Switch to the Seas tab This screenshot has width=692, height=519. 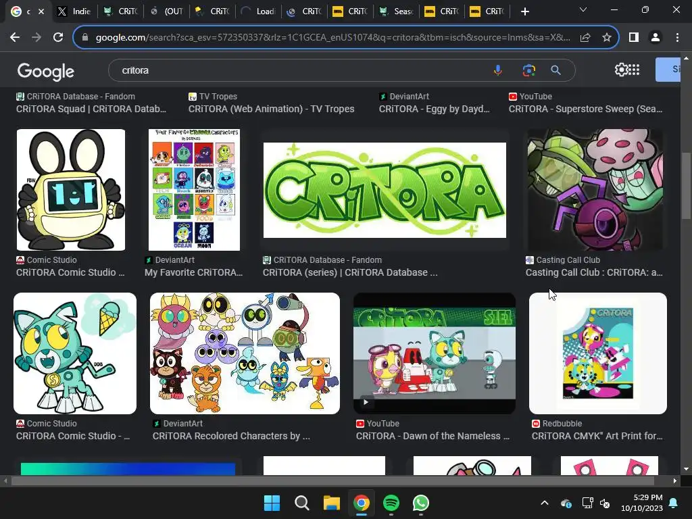(396, 11)
